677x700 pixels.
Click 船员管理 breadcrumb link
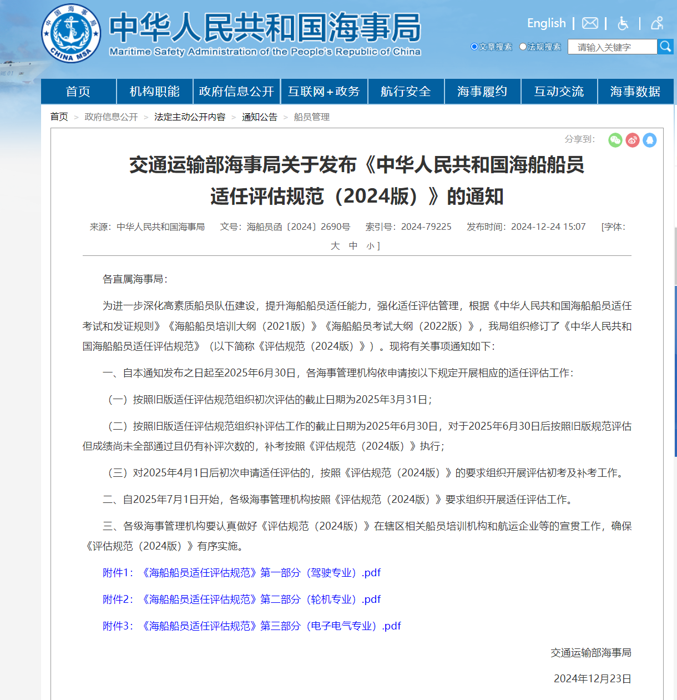click(312, 117)
